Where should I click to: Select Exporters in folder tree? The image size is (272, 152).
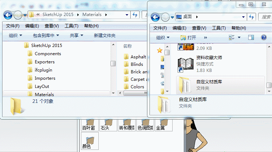[41, 62]
